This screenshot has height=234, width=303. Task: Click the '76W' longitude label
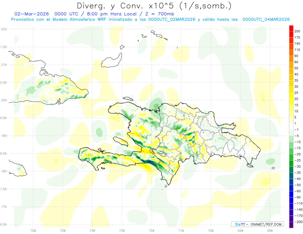[x=33, y=231]
